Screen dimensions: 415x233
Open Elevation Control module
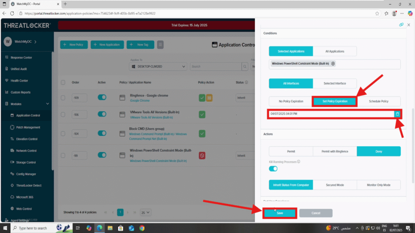point(26,139)
